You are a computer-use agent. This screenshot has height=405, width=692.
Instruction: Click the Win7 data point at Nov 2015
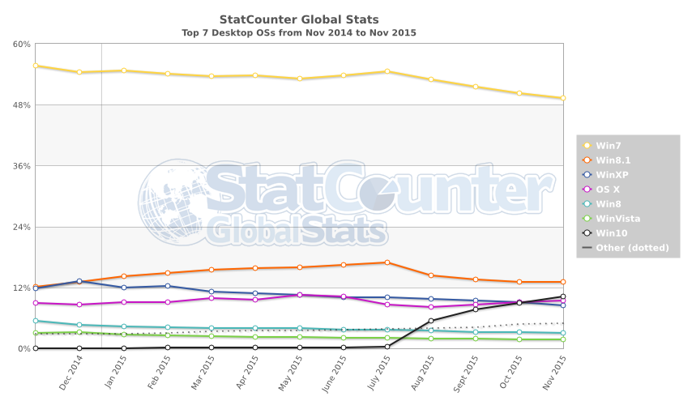[562, 98]
